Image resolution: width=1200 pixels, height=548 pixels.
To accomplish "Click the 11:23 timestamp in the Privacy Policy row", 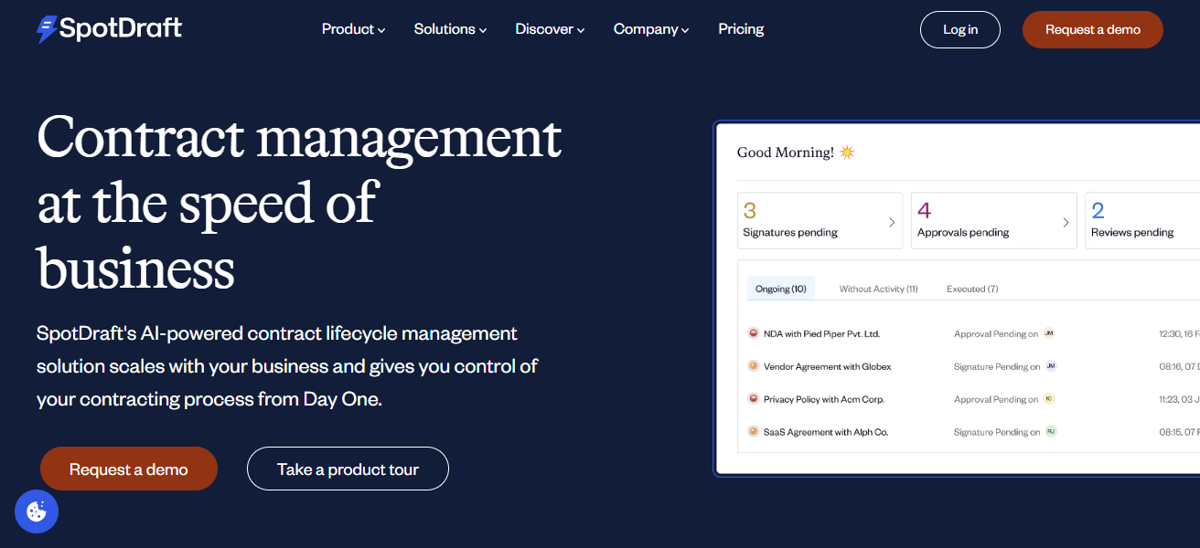I will (1179, 400).
